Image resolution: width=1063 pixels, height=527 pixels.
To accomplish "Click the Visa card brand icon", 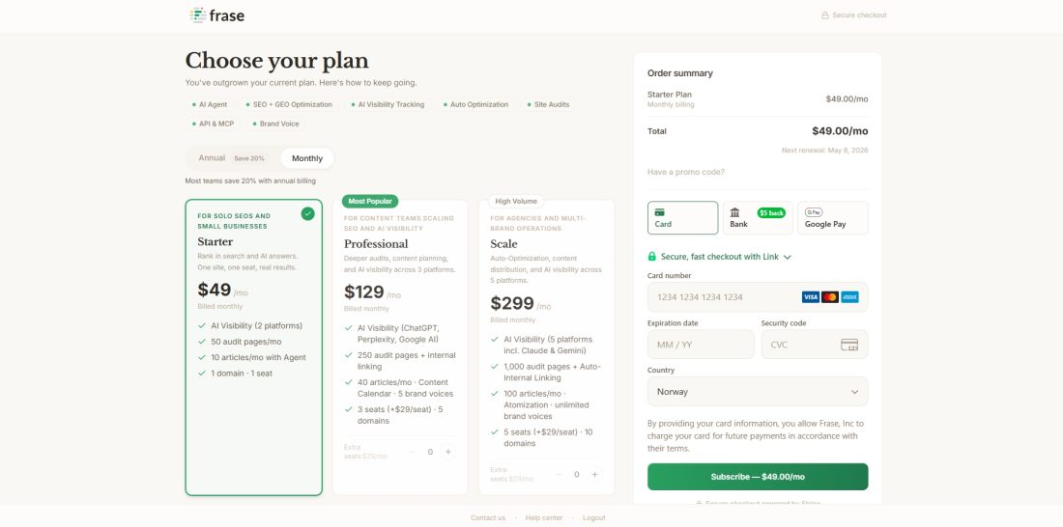I will (x=810, y=297).
